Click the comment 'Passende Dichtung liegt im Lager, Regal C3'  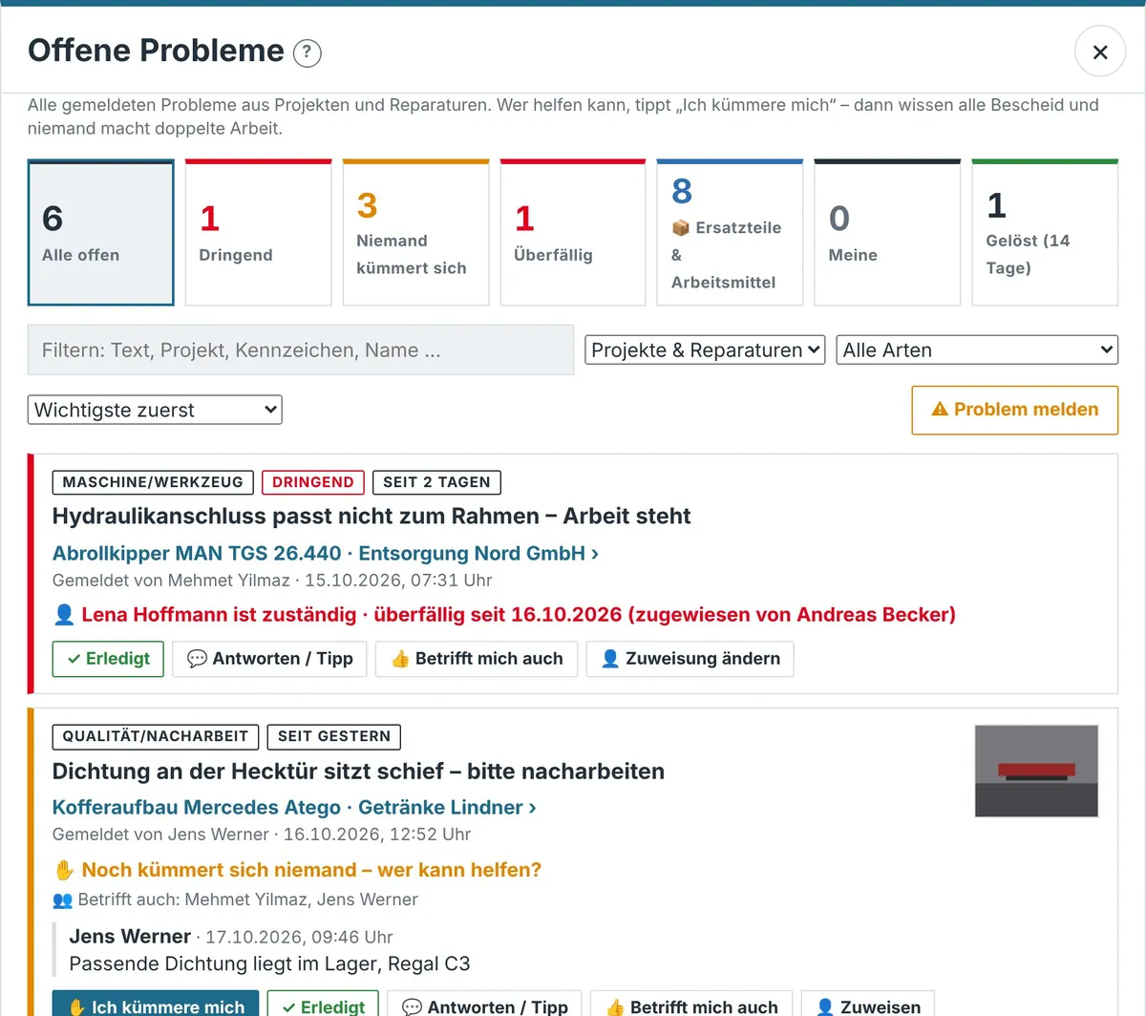(270, 963)
